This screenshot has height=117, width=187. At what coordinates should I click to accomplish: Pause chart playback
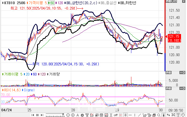click(37, 115)
